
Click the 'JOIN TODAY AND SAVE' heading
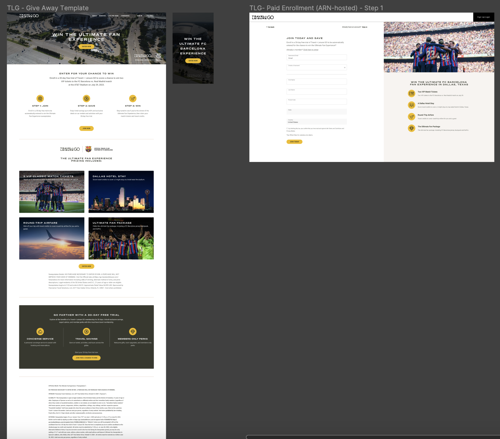(305, 38)
